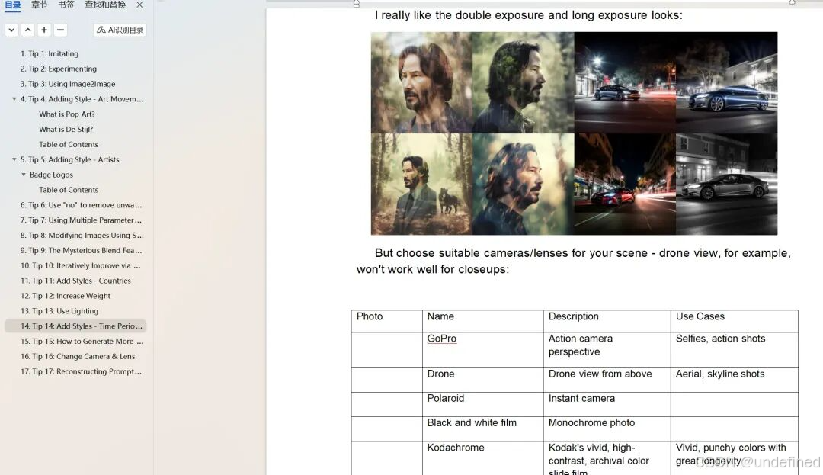Select Tip 5: Adding Style - Artists entry
The image size is (823, 475).
(70, 159)
